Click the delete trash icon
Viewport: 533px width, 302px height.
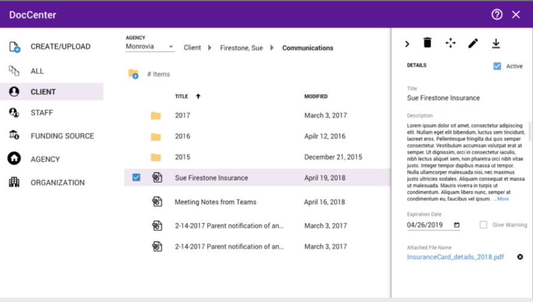tap(427, 43)
